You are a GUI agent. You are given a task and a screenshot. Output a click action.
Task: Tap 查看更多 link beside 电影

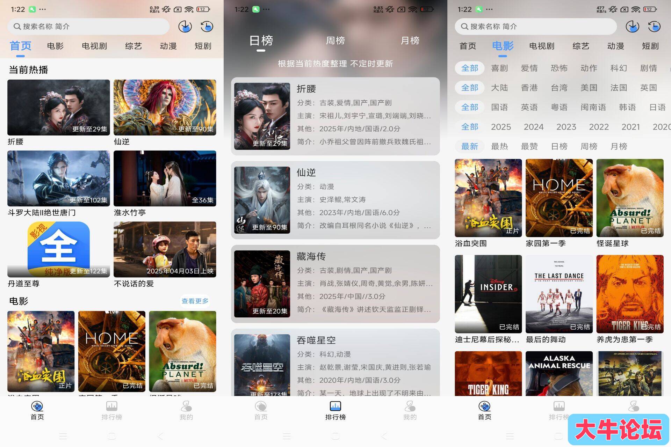[195, 301]
